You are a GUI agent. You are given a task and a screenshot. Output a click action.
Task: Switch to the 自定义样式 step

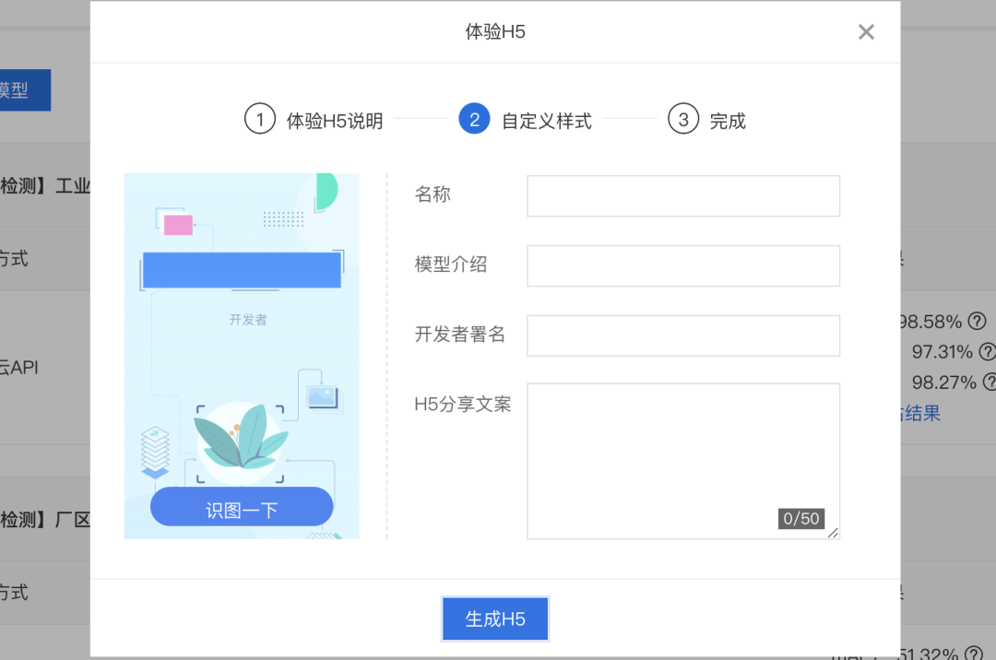tap(547, 120)
